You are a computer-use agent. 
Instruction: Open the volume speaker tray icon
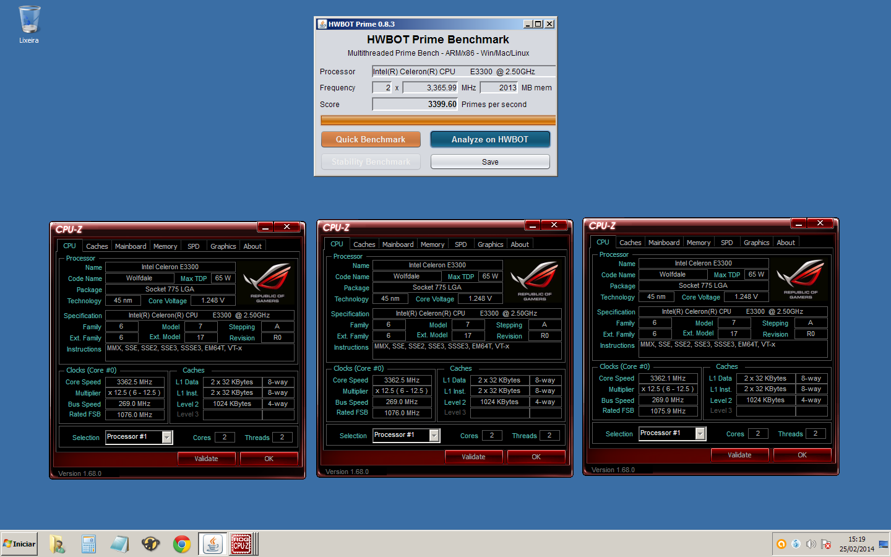811,544
